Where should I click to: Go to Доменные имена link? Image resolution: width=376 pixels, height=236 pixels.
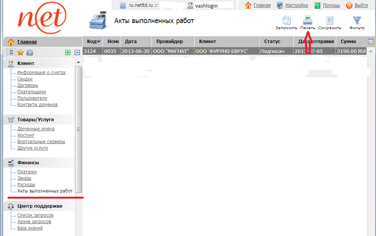point(36,129)
